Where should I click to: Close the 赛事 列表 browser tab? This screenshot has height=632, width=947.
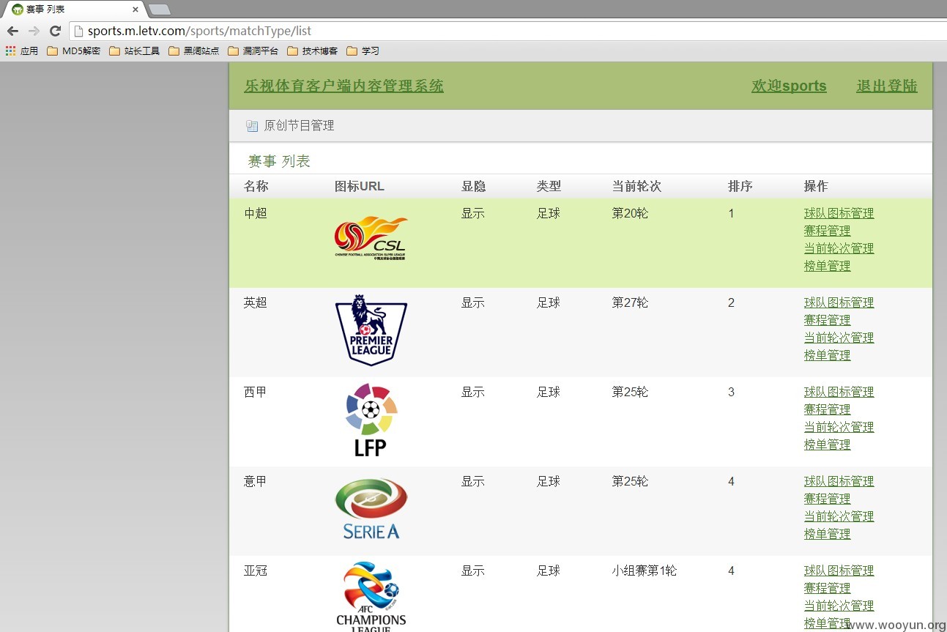135,10
